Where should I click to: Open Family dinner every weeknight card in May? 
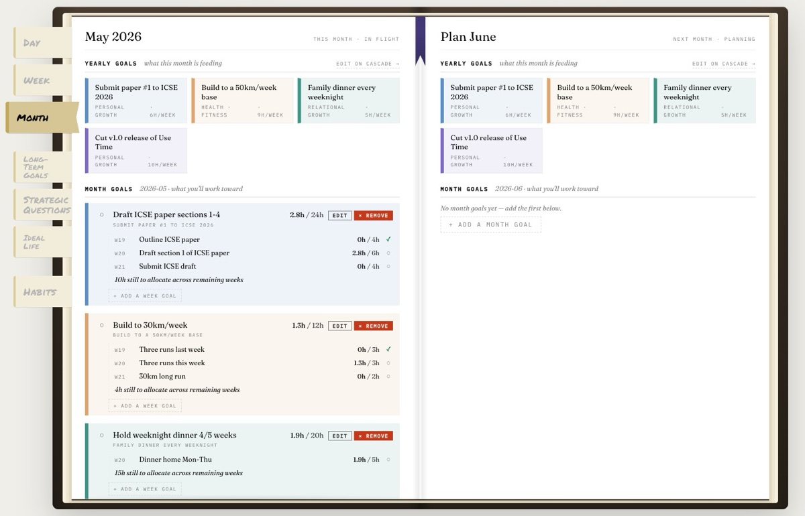(349, 101)
